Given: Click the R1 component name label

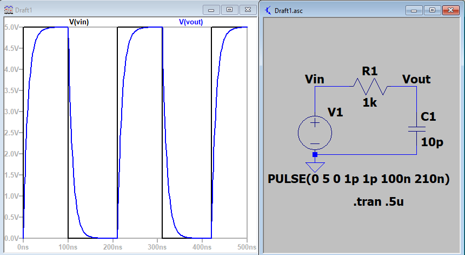Looking at the screenshot, I should (370, 70).
